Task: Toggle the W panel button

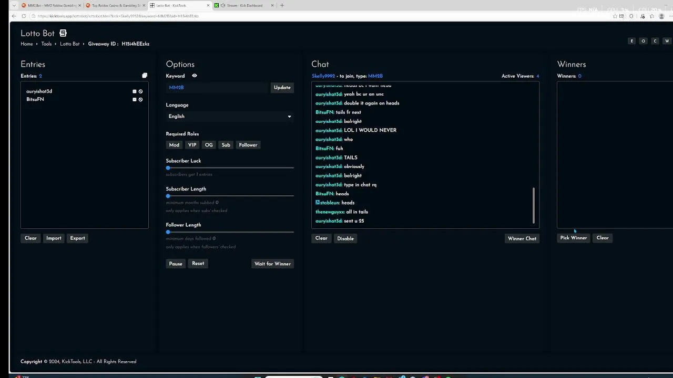Action: [x=667, y=41]
